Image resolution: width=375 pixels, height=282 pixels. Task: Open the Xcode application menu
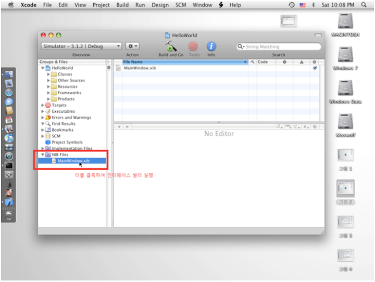coord(29,5)
